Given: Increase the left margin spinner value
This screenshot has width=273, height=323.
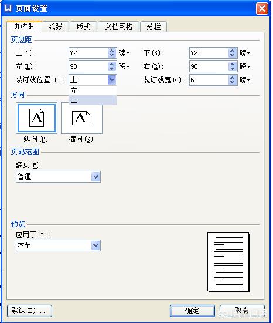Looking at the screenshot, I should click(111, 64).
